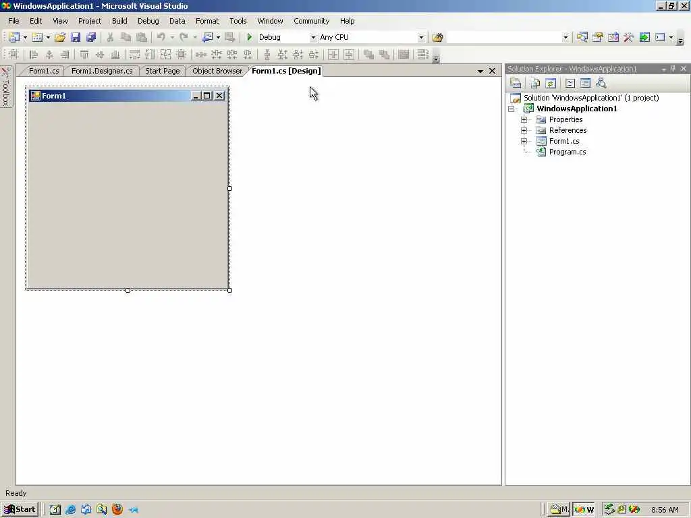
Task: Expand the References node in Solution Explorer
Action: click(524, 130)
